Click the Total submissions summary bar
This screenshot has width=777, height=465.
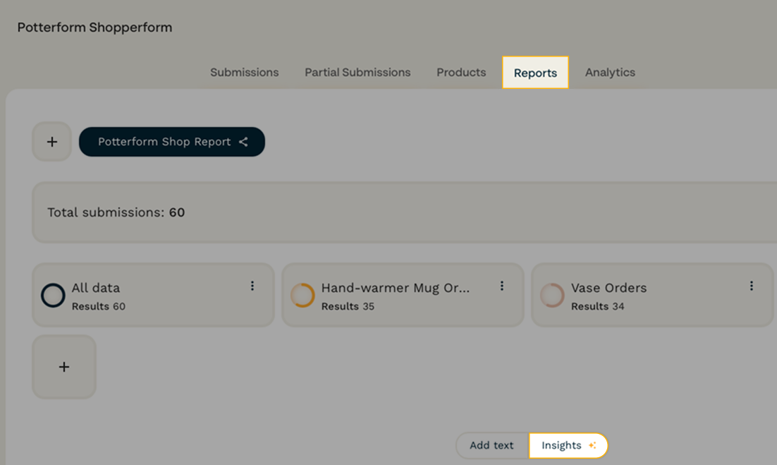coord(402,212)
